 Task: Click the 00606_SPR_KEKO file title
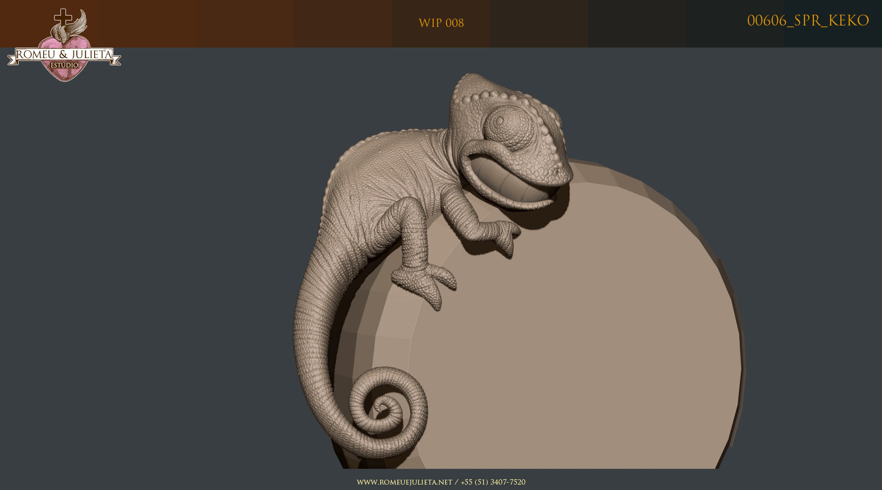pos(808,21)
